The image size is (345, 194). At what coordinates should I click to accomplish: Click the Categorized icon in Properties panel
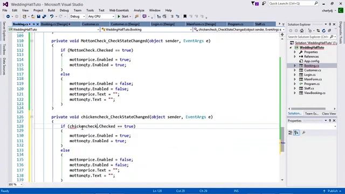point(291,133)
